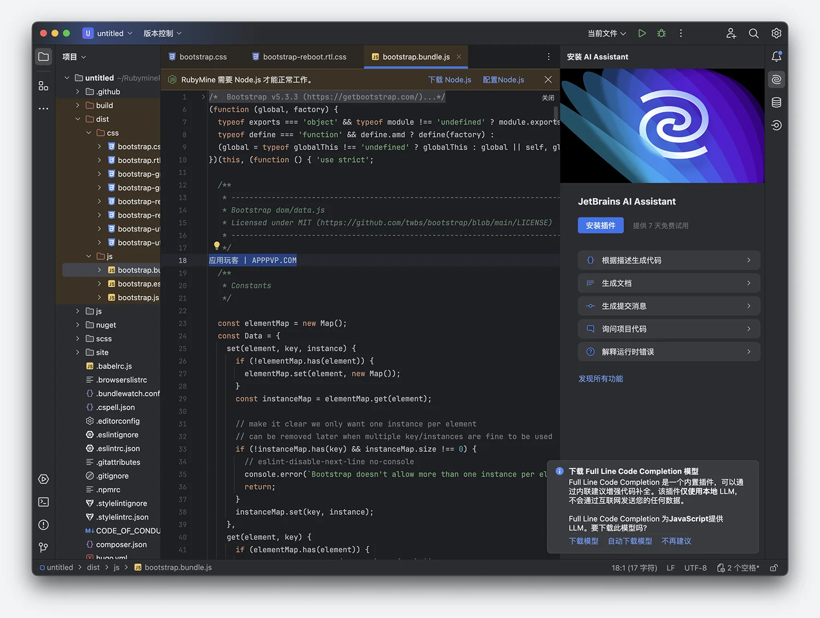Close the Node.js notification banner

click(x=548, y=80)
